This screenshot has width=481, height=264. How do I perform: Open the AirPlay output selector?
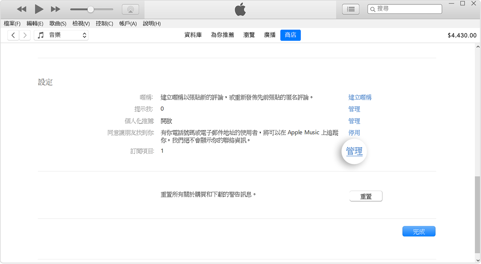coord(131,9)
